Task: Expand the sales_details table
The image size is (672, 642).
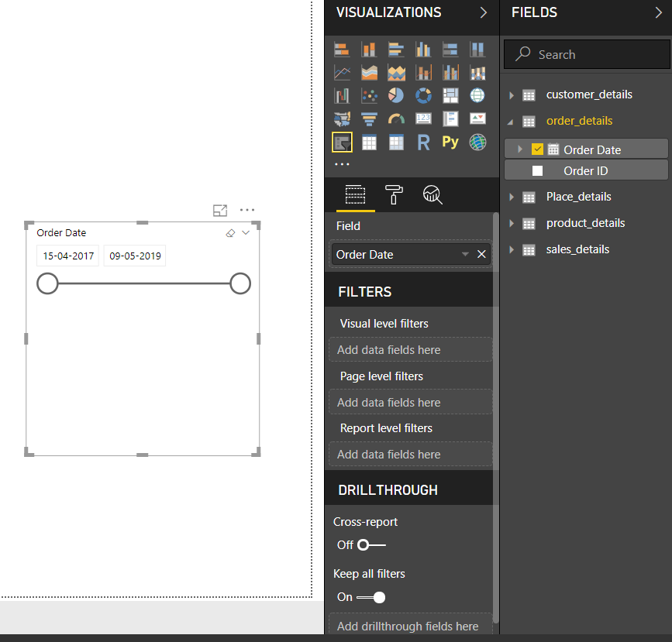Action: [511, 249]
